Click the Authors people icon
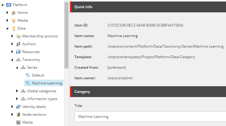Screen dimensions: 226x126 pos(18,44)
